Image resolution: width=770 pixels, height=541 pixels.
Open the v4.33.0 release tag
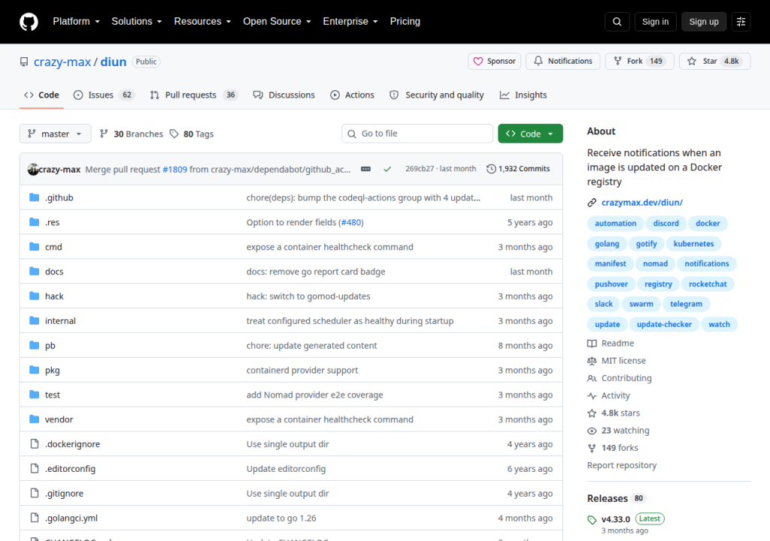[615, 519]
